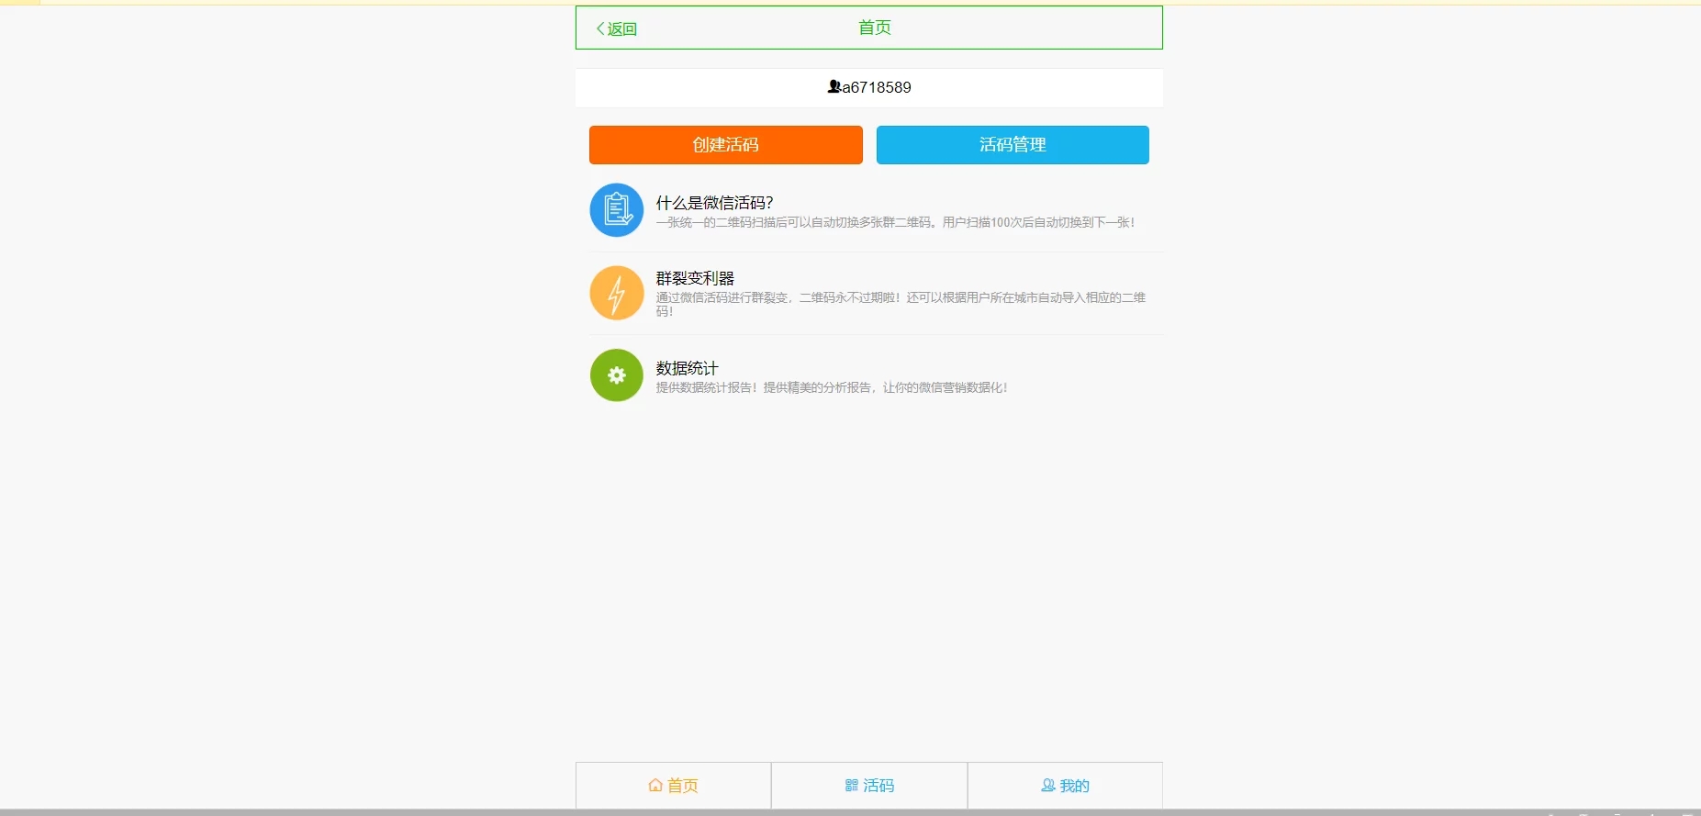Click the house icon in bottom navigation

pyautogui.click(x=655, y=786)
